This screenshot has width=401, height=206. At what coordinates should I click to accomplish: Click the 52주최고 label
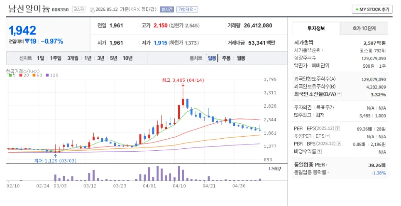302,115
